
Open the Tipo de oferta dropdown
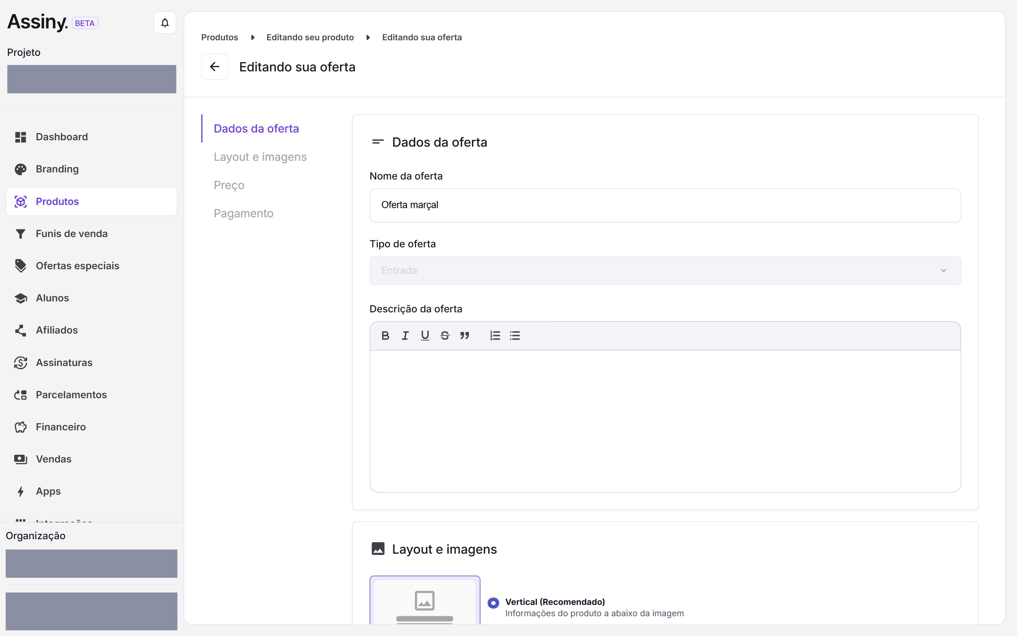[665, 270]
